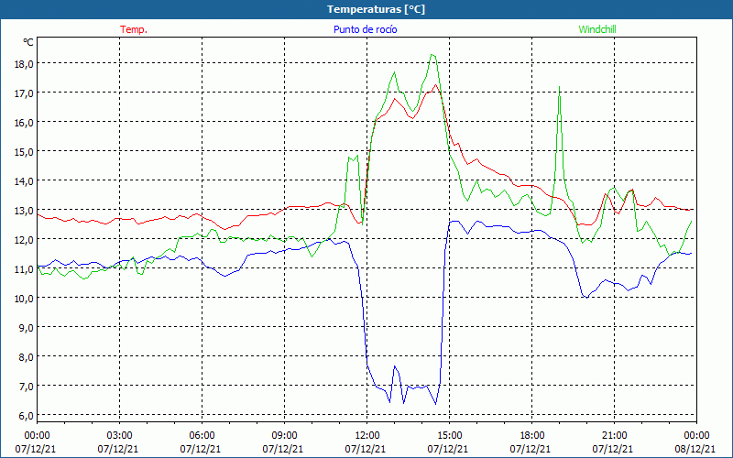Click the 11,0 y-axis value
Screen dimensions: 733x458
[x=24, y=269]
